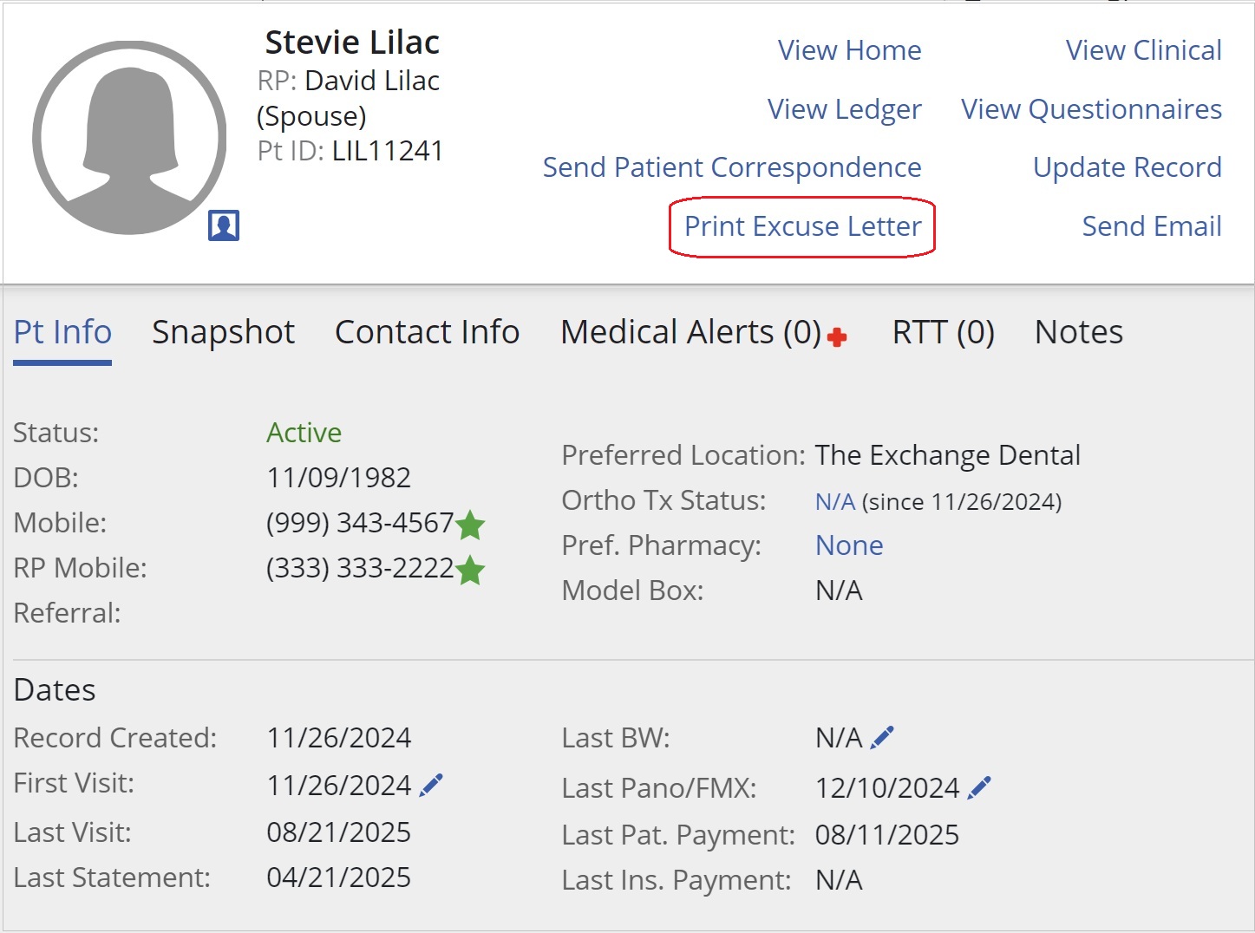The width and height of the screenshot is (1255, 933).
Task: Edit Last BW date pencil icon
Action: pyautogui.click(x=882, y=738)
